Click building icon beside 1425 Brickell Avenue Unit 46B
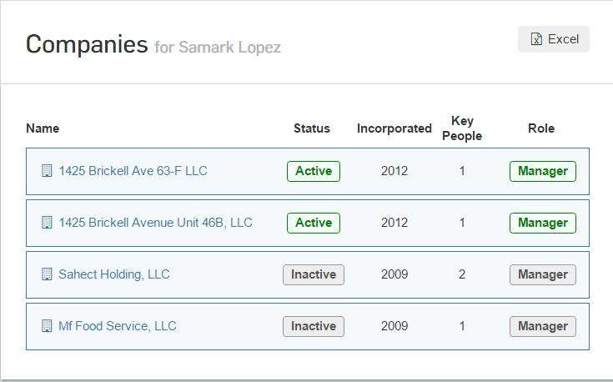 [x=47, y=223]
